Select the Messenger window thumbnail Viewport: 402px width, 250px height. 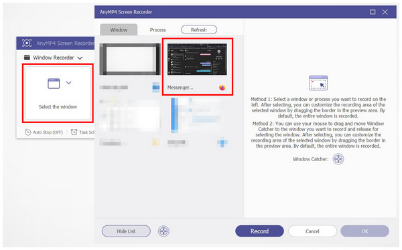point(197,59)
